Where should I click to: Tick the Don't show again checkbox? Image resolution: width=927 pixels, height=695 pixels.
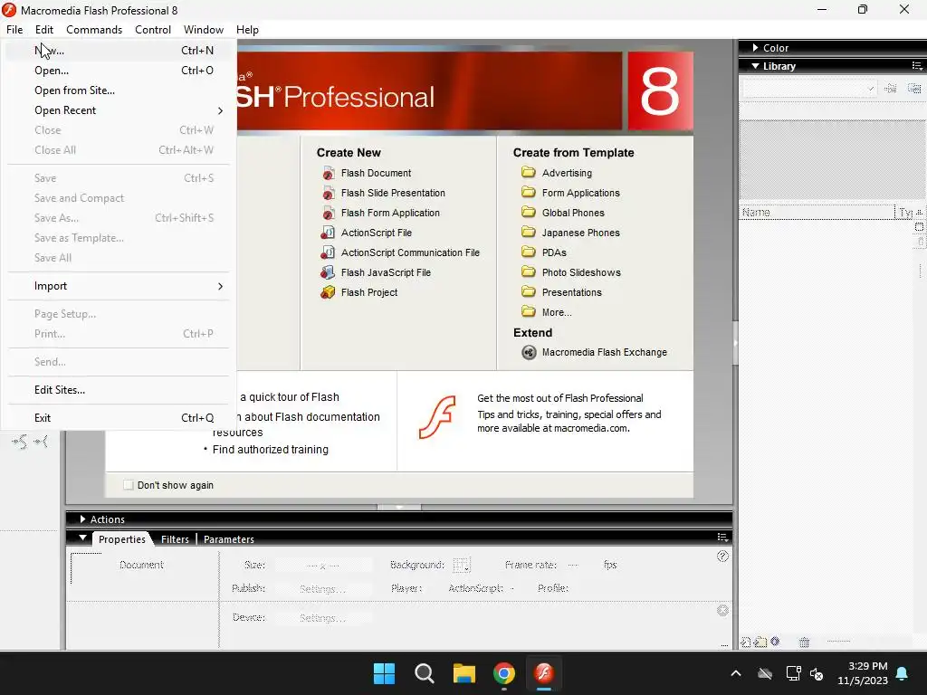point(129,485)
